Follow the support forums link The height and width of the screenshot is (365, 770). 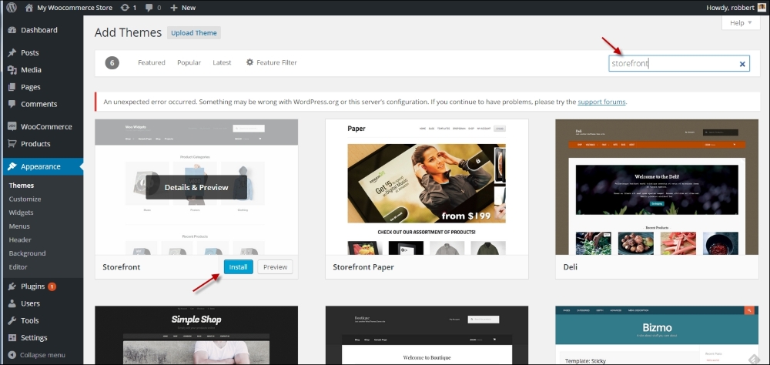(x=601, y=102)
